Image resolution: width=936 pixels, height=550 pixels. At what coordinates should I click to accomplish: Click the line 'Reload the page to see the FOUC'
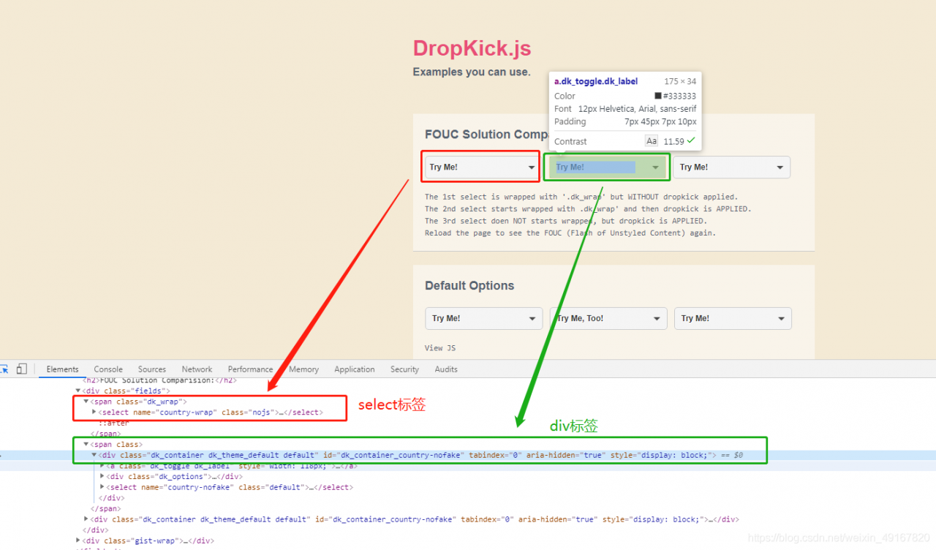click(x=570, y=233)
